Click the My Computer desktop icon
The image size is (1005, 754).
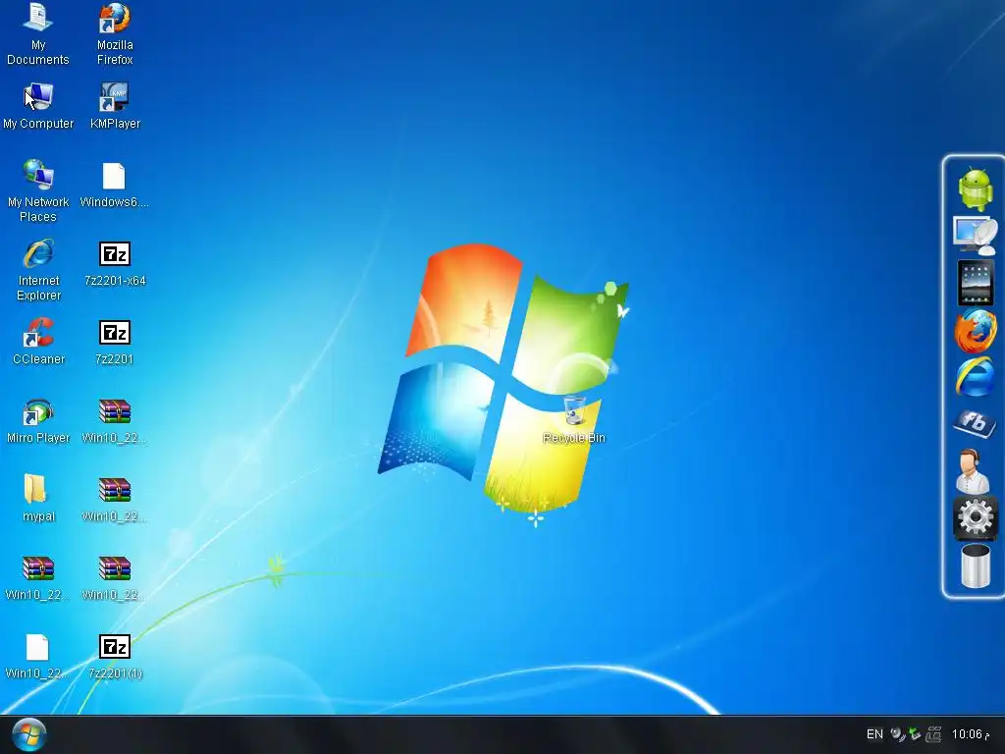click(38, 106)
